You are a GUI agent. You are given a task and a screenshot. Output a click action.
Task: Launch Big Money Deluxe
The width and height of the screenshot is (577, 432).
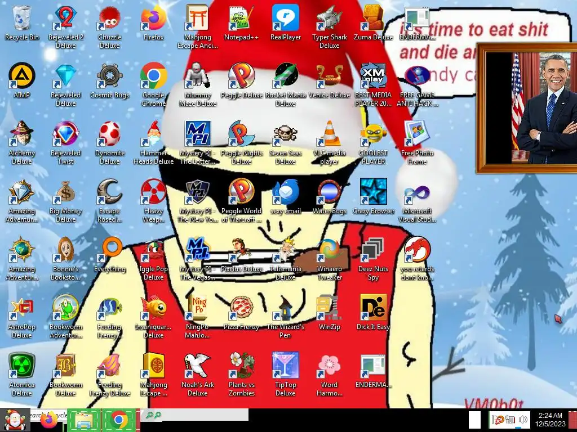pos(65,201)
